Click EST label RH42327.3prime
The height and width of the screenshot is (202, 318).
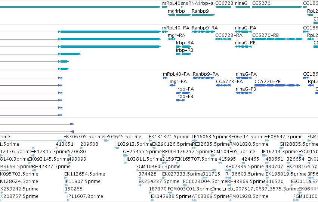tap(51, 167)
